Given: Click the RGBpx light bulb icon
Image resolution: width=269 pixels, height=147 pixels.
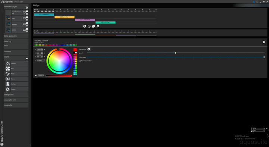Looking at the screenshot, I should pyautogui.click(x=8, y=74).
